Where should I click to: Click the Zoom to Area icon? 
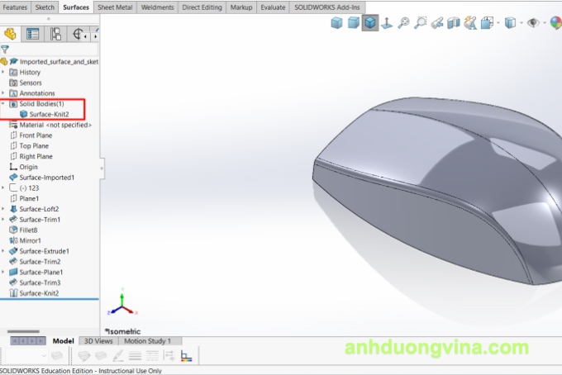pos(421,23)
